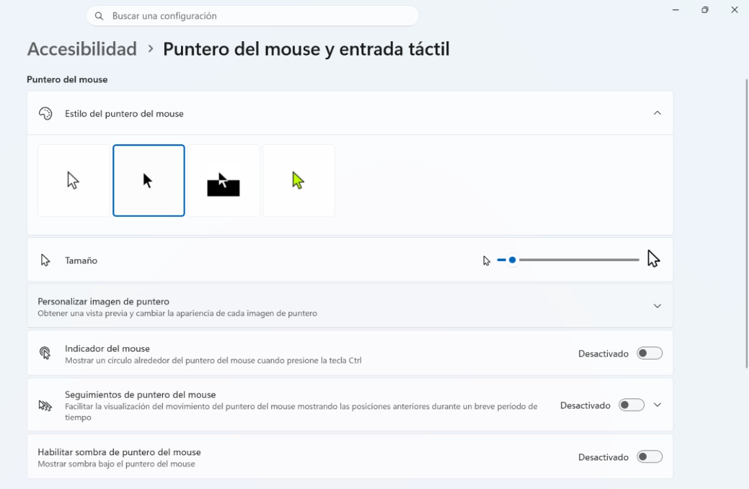Click Puntero del mouse y entrada táctil title
The image size is (749, 489).
pyautogui.click(x=306, y=49)
